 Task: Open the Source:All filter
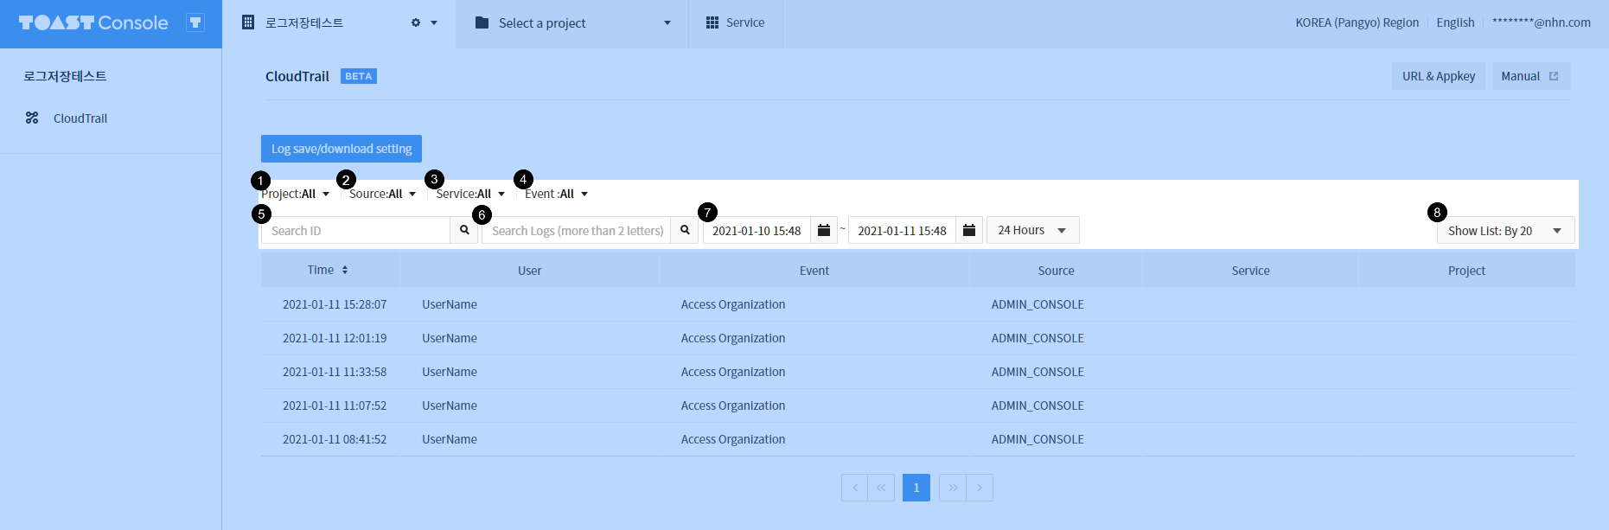[x=382, y=194]
